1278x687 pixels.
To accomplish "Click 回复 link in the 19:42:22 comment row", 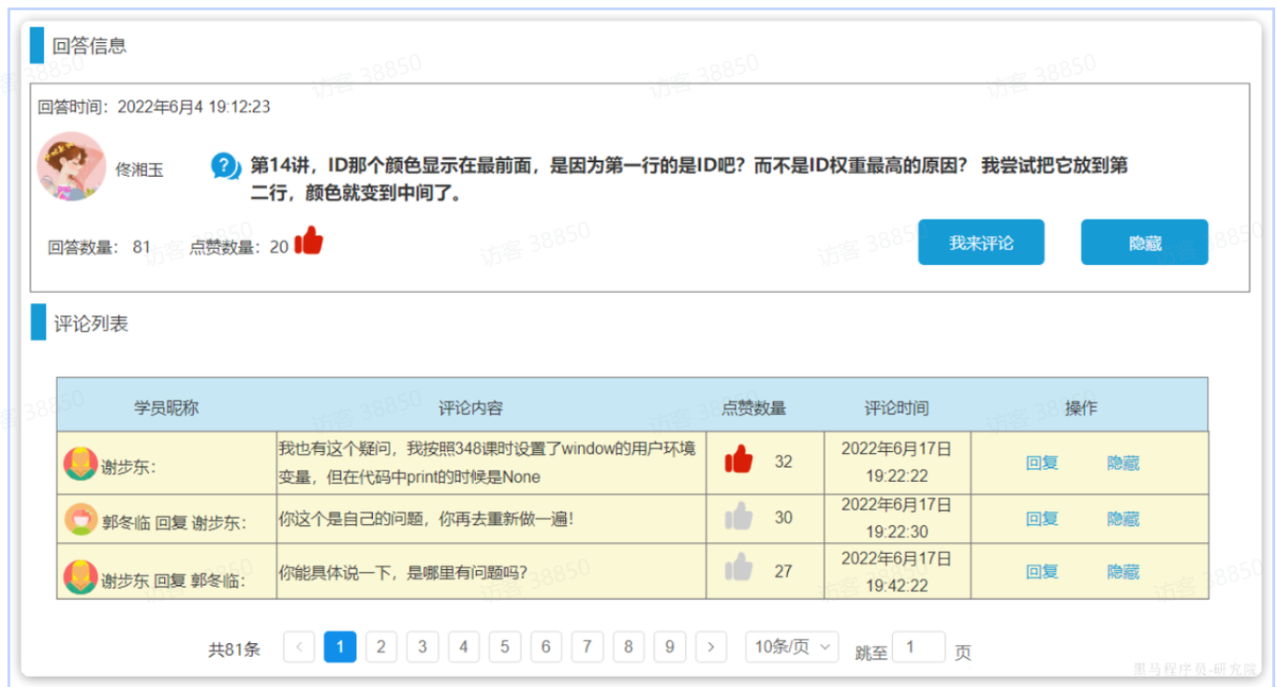I will pyautogui.click(x=1042, y=571).
